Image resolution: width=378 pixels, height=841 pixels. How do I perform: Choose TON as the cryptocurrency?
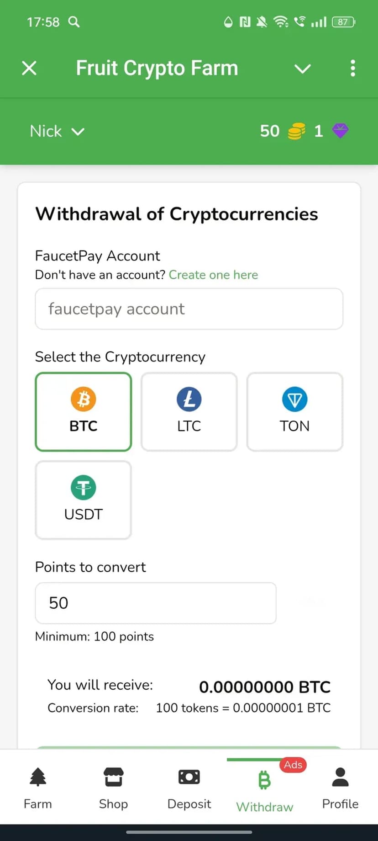click(294, 411)
